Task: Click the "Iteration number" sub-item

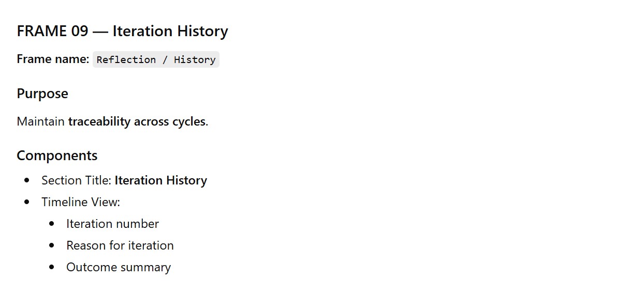Action: tap(112, 224)
